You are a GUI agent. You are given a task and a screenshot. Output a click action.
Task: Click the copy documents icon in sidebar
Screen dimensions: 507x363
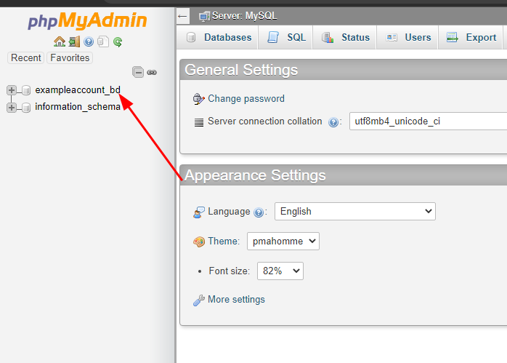click(x=103, y=42)
